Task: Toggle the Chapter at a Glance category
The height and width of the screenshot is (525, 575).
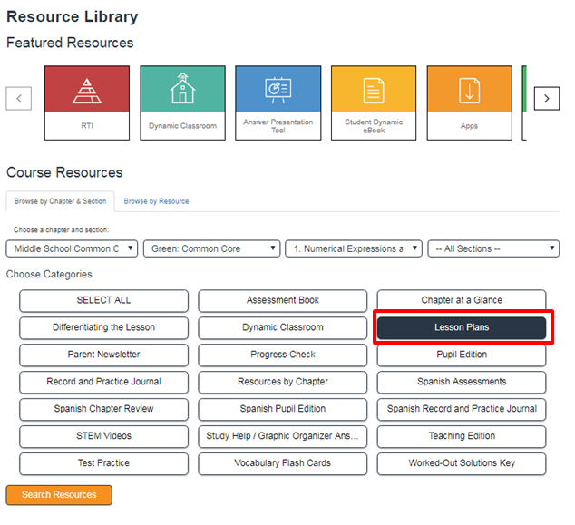Action: coord(462,300)
